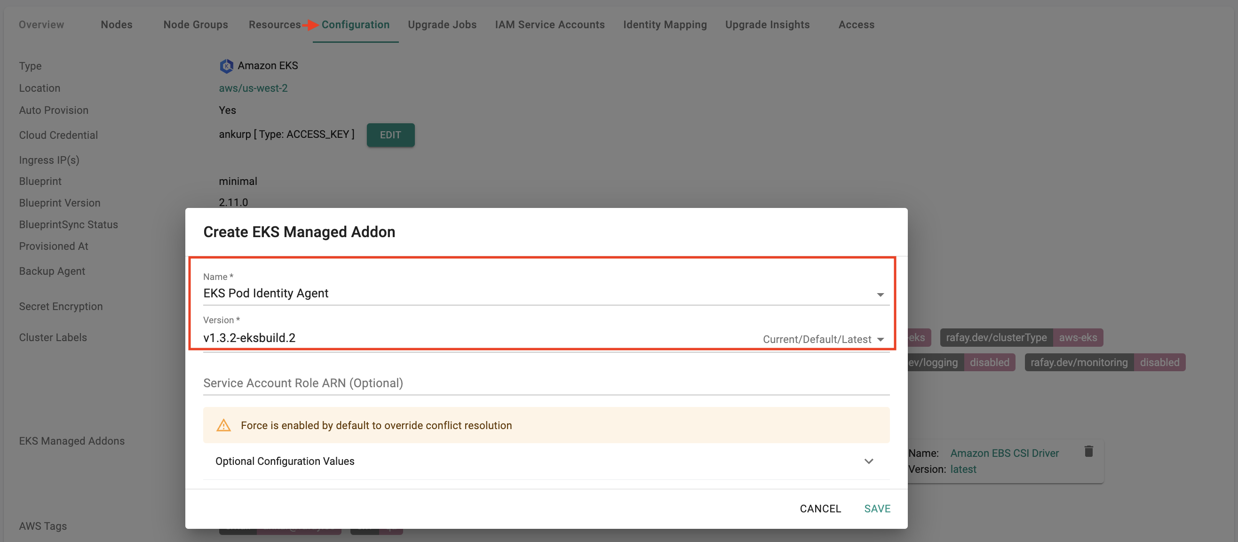Open the Upgrade Jobs tab

pos(442,24)
